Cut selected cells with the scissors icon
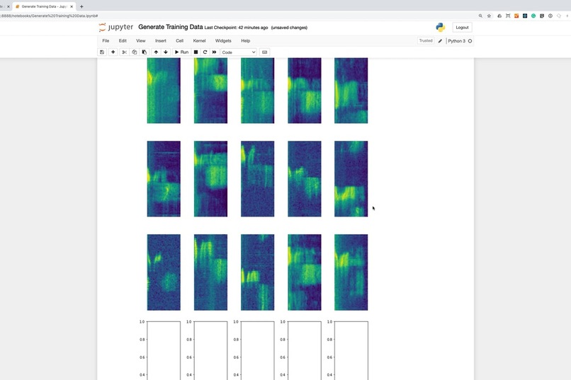Viewport: 571px width, 380px height. pyautogui.click(x=124, y=52)
